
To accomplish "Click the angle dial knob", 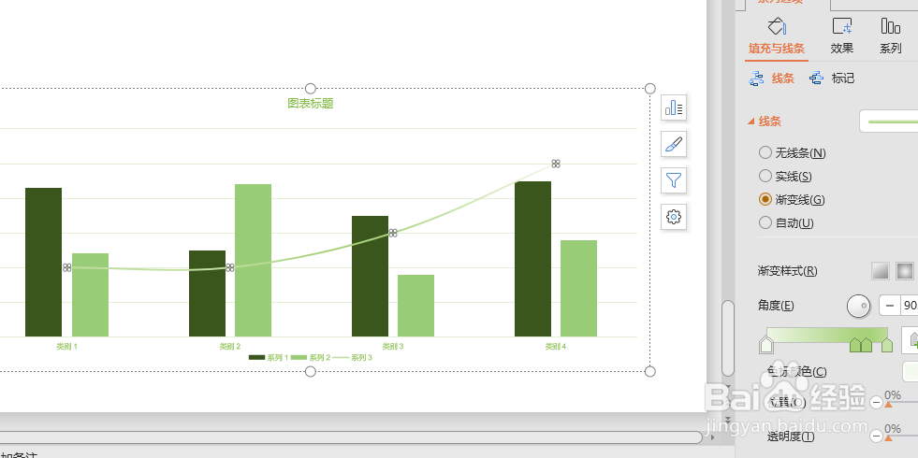I will [x=859, y=306].
